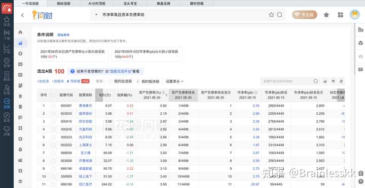The image size is (365, 188).
Task: Select the highlighted blue chart icon in light sidebar
Action: [20, 43]
